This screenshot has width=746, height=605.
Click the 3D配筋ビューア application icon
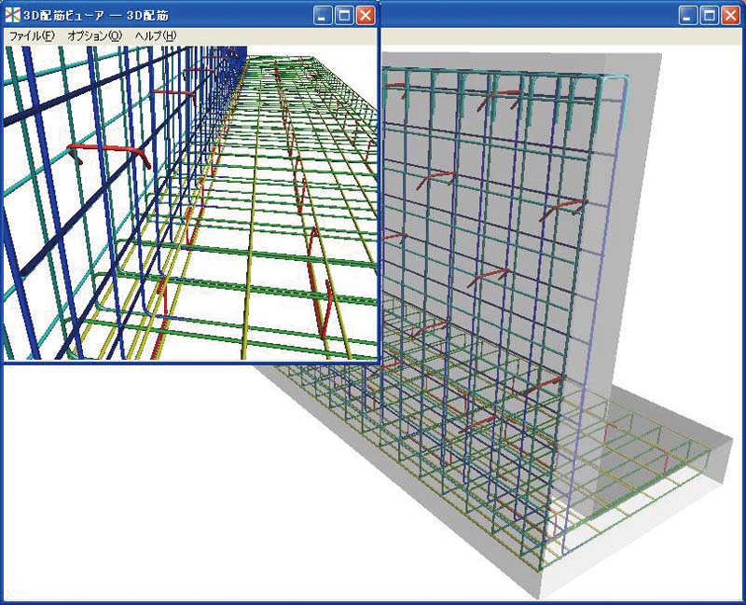tap(12, 15)
